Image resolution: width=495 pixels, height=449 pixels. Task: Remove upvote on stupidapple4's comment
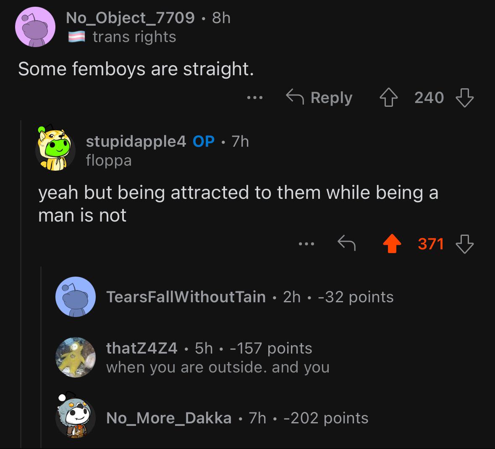(x=392, y=244)
